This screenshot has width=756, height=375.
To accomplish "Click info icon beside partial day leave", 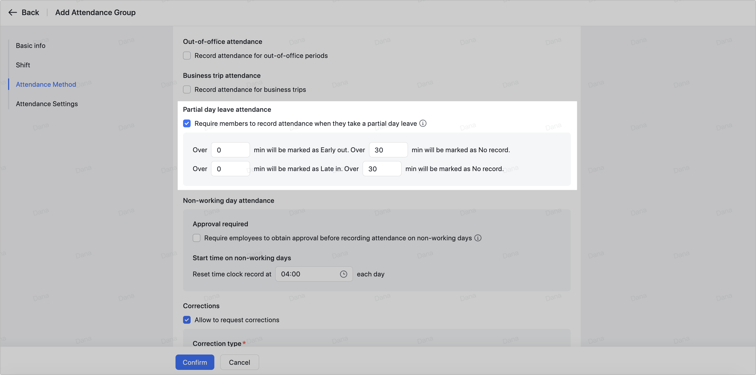I will point(422,123).
